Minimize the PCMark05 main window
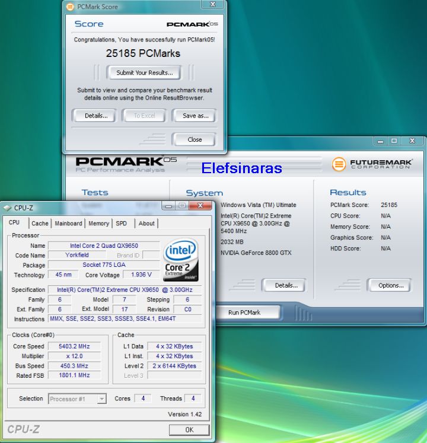Image resolution: width=427 pixels, height=443 pixels. (x=380, y=141)
